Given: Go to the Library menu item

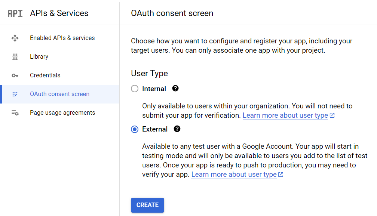Looking at the screenshot, I should (x=39, y=57).
